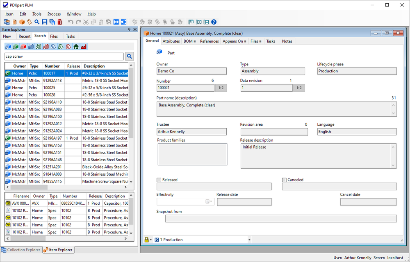Click the cap screw search field
This screenshot has height=262, width=410.
(64, 56)
